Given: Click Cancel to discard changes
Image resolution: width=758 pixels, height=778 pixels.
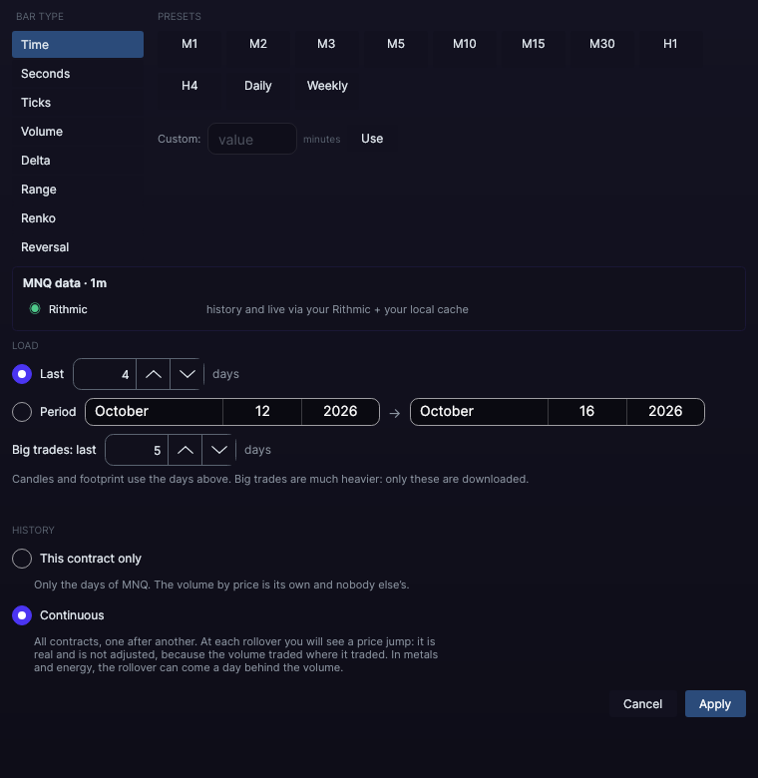Looking at the screenshot, I should [643, 704].
